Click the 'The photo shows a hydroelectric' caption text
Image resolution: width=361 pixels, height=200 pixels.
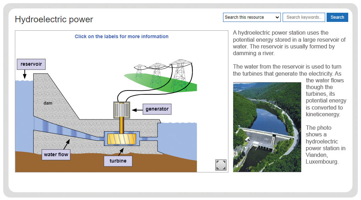[326, 145]
